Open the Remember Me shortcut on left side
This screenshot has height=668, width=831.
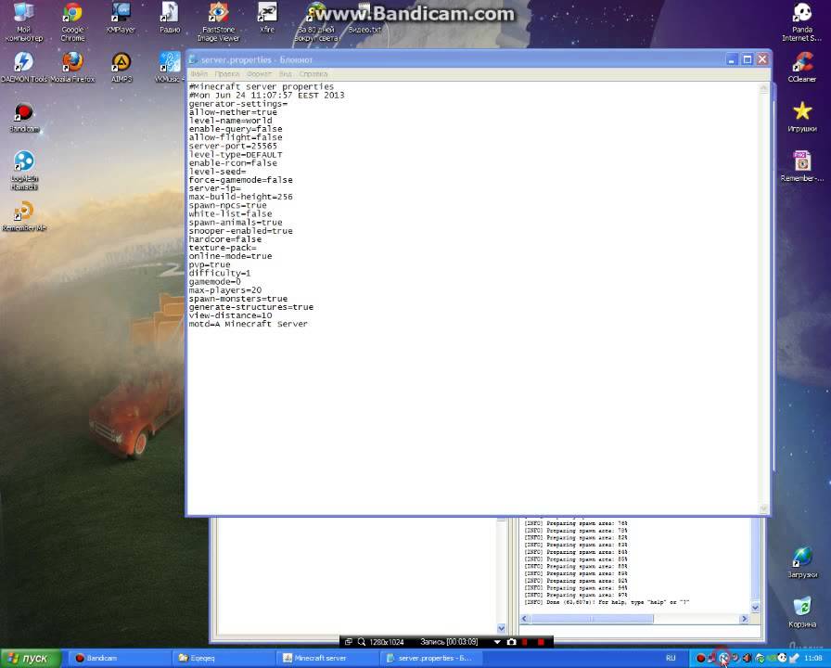tap(24, 216)
